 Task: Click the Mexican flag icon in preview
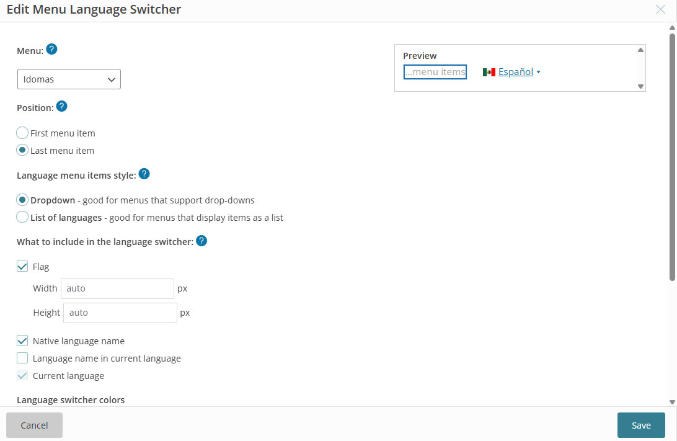click(x=489, y=72)
